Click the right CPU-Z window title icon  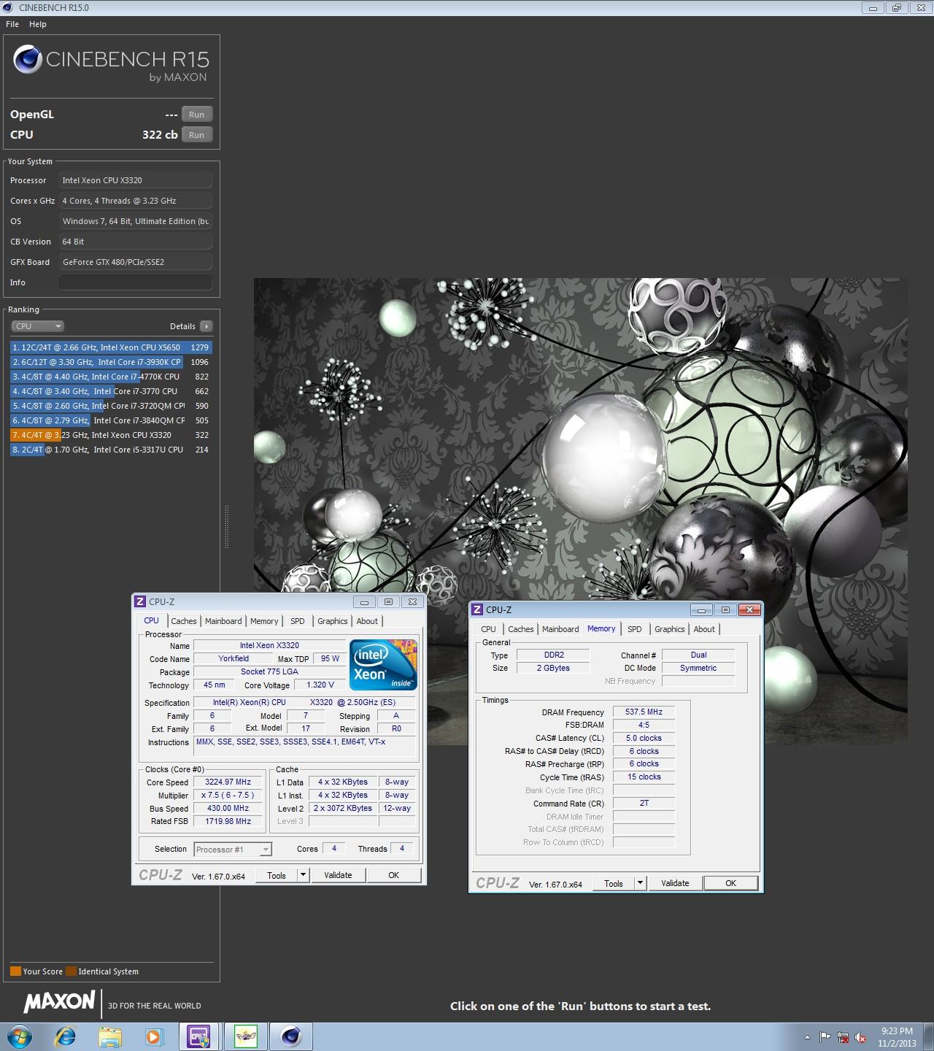(x=477, y=609)
